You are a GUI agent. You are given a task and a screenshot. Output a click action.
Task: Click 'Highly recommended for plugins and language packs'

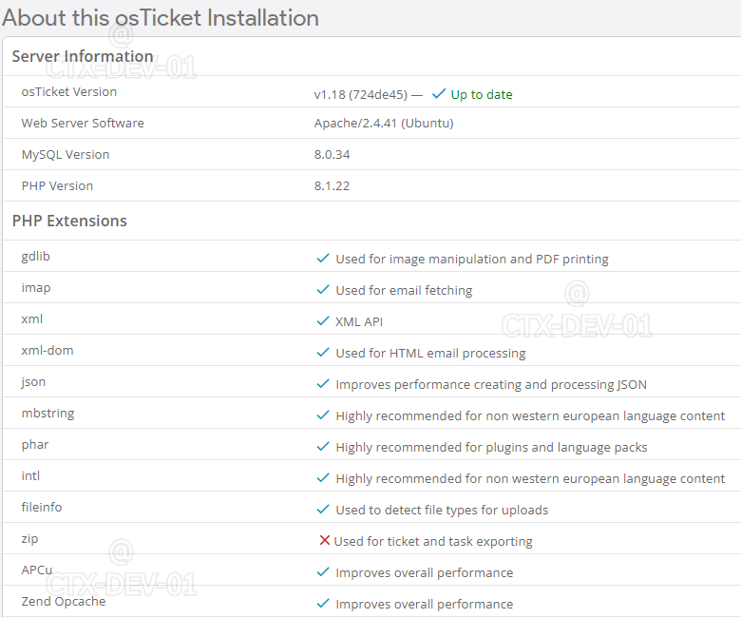491,447
